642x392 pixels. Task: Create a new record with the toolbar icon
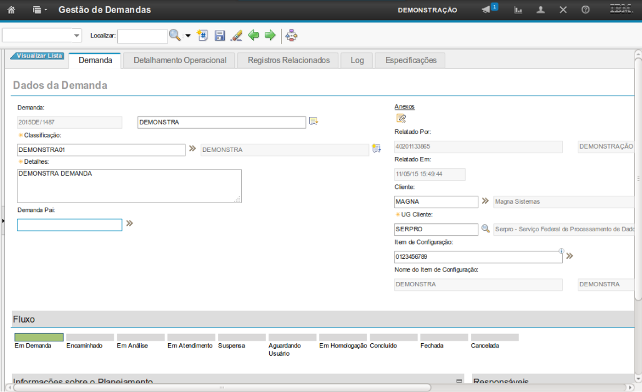click(x=202, y=36)
